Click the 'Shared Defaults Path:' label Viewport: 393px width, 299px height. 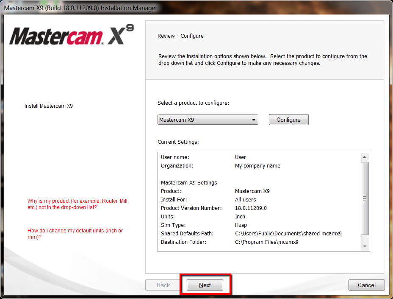click(x=187, y=234)
